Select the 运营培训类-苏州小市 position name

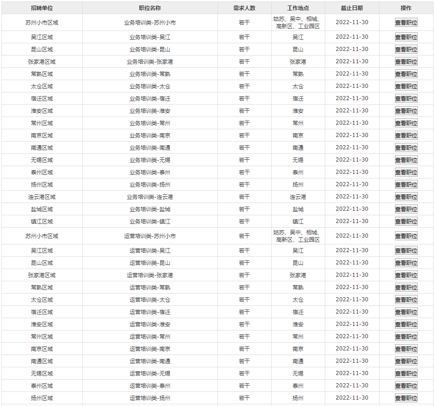150,236
